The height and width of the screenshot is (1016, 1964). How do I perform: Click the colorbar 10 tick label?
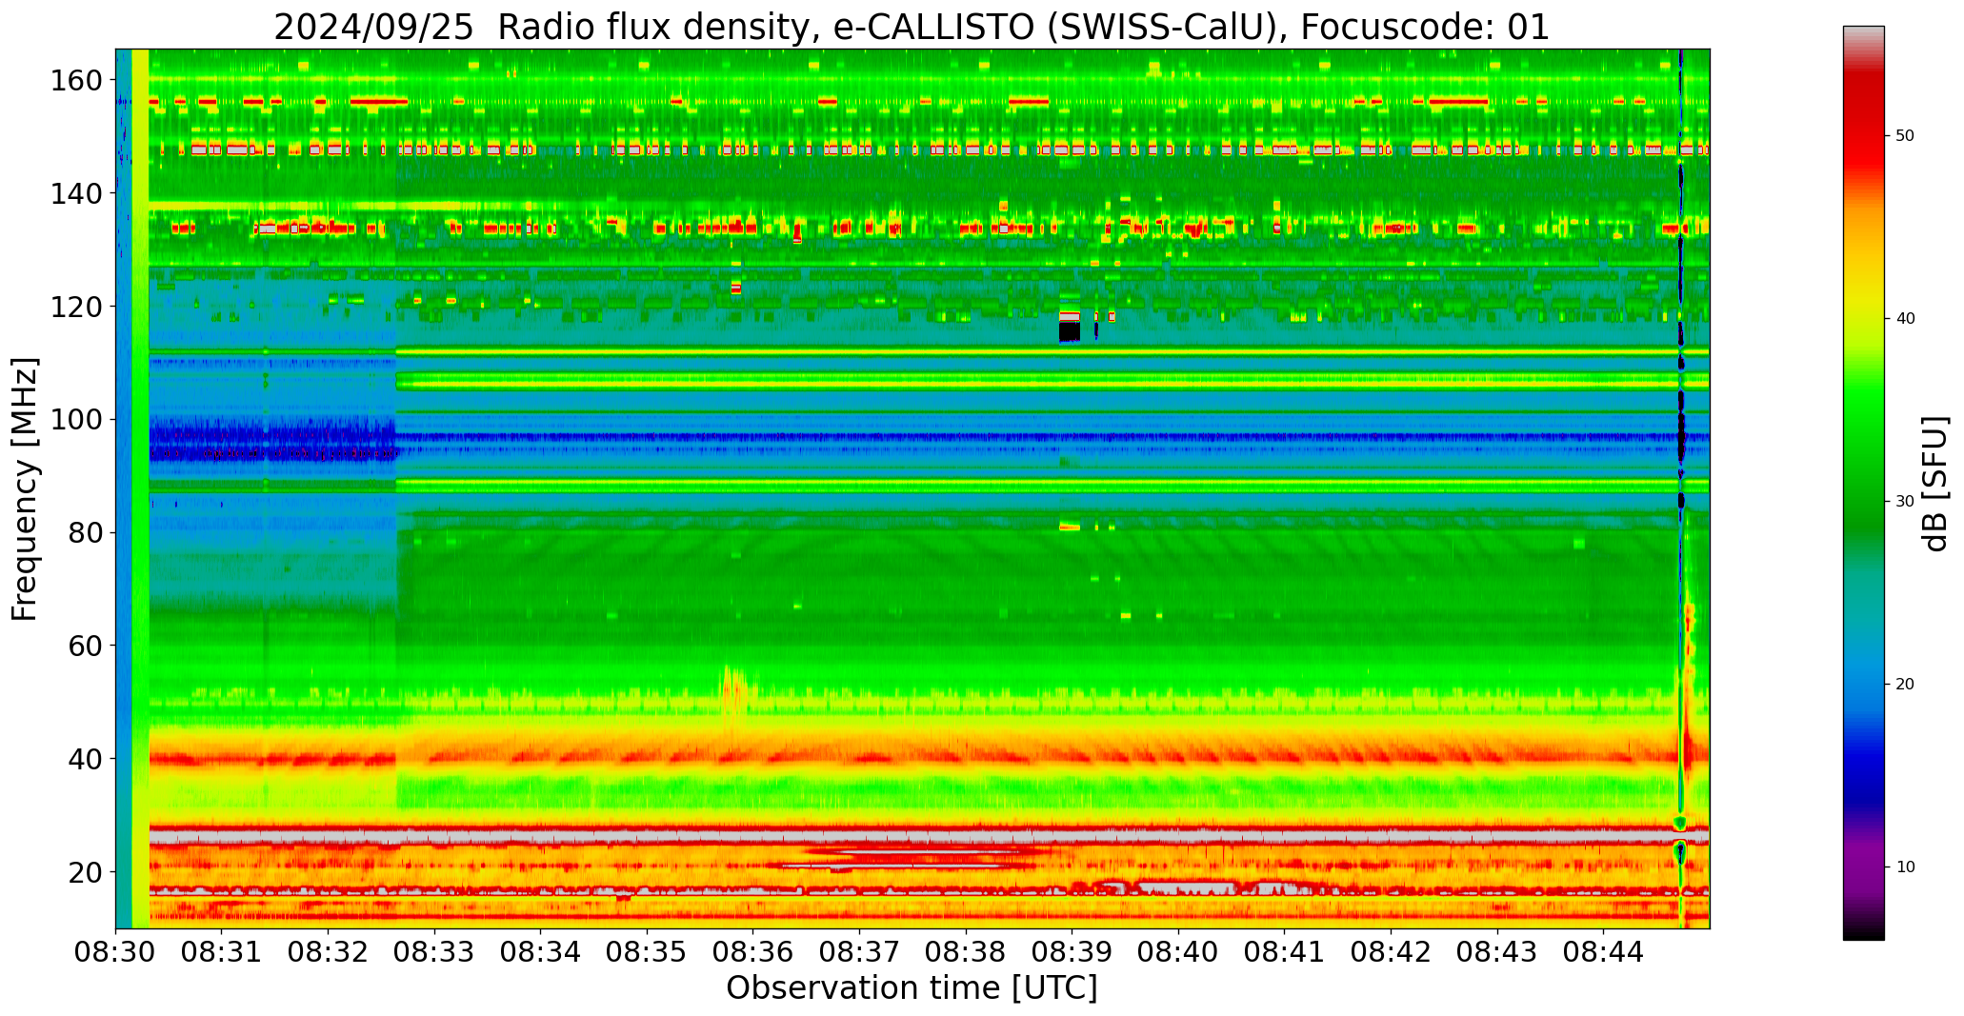[x=1905, y=867]
